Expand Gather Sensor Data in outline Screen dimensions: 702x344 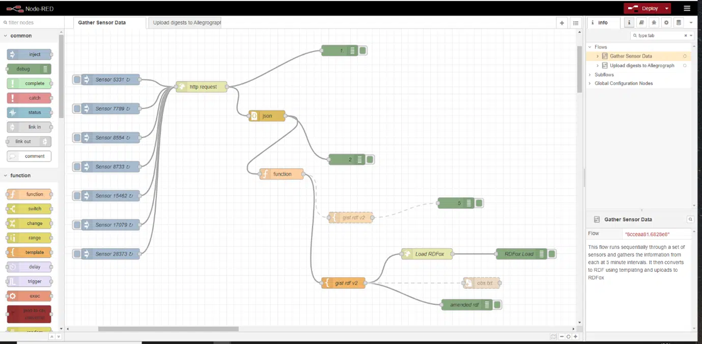(x=598, y=56)
